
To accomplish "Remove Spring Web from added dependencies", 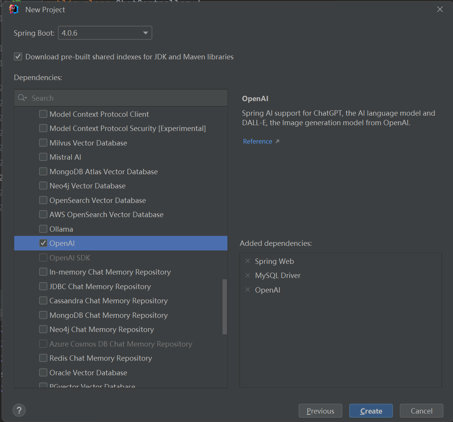I will [248, 261].
